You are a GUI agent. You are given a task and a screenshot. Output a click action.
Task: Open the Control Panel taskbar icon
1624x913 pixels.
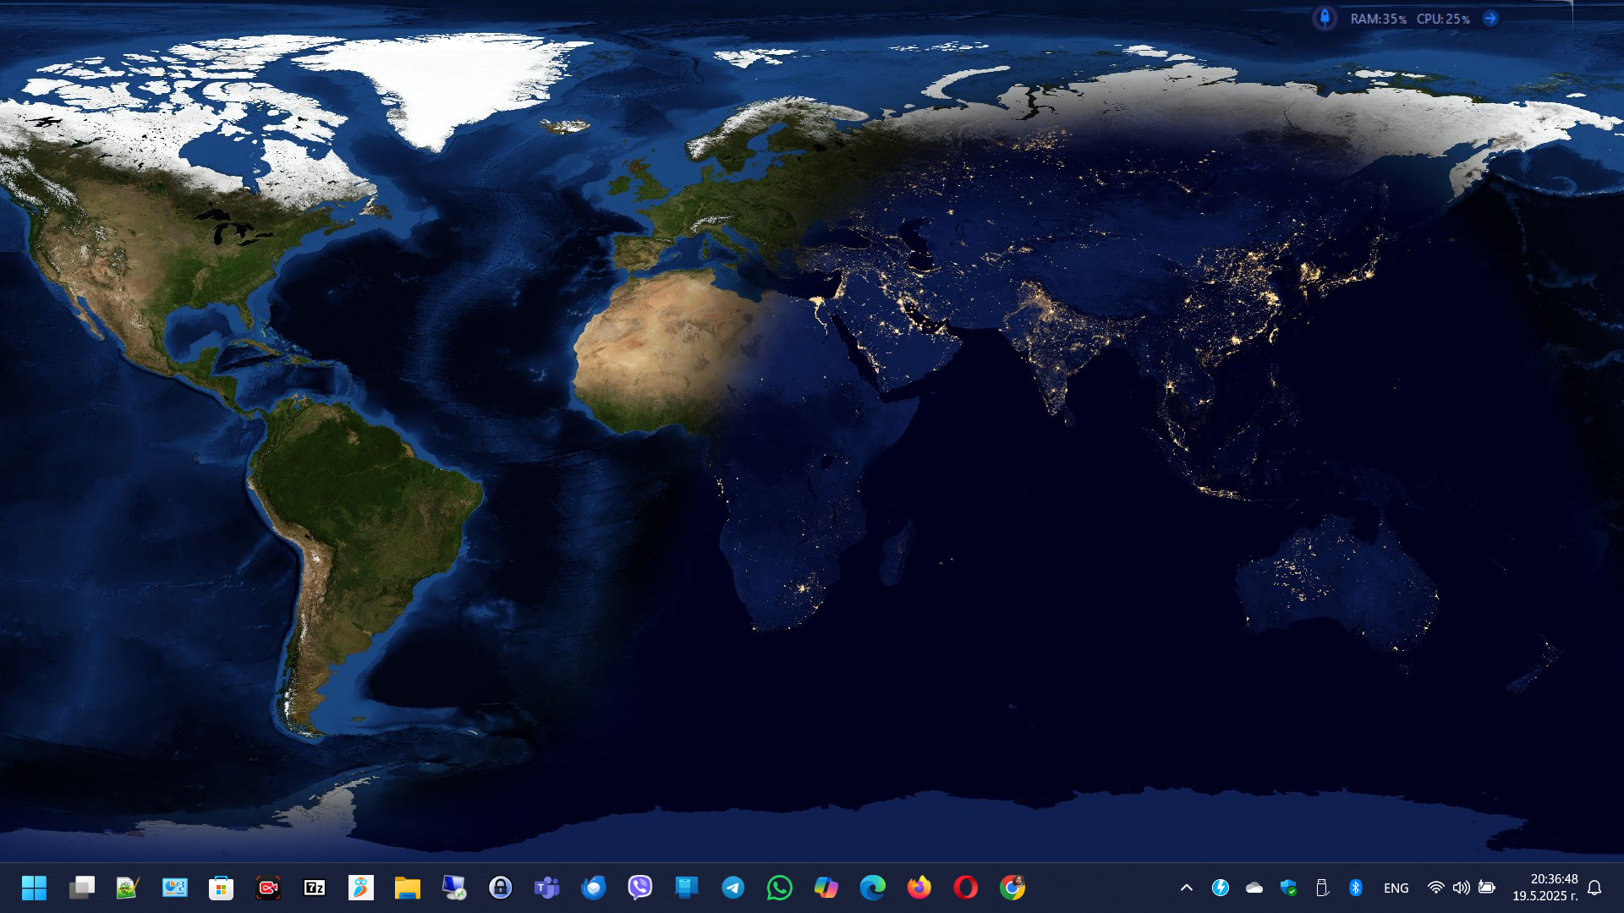(175, 888)
